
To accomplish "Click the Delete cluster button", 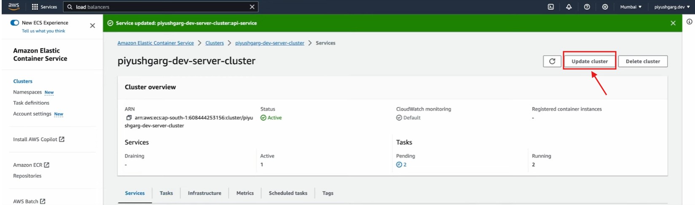I will [x=642, y=61].
